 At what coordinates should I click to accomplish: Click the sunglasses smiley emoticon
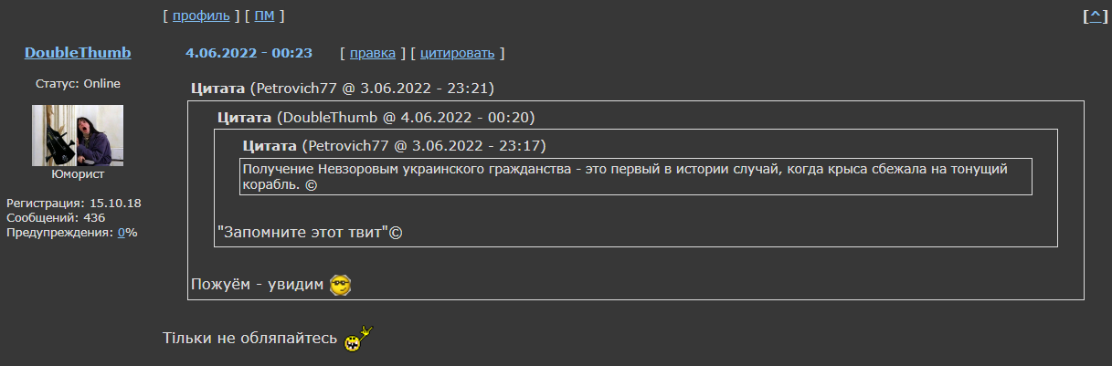(x=341, y=285)
